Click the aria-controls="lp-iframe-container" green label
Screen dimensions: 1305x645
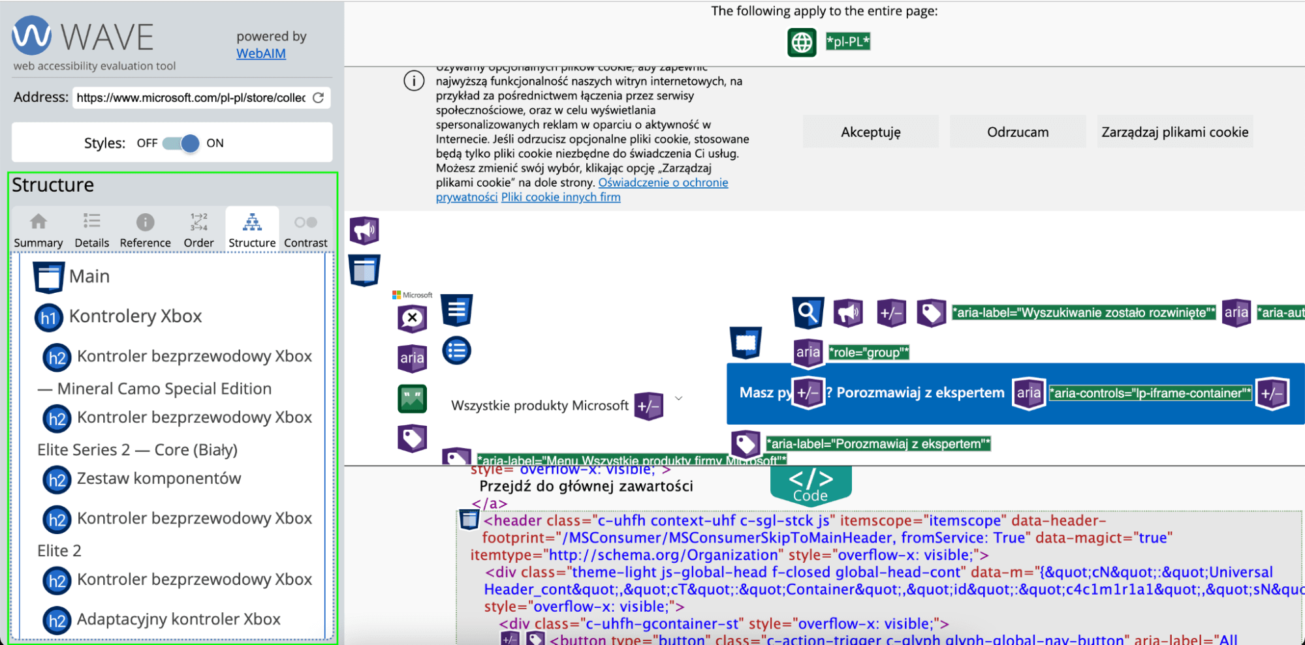[x=1150, y=393]
